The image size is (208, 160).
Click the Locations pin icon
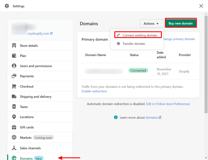(x=14, y=117)
